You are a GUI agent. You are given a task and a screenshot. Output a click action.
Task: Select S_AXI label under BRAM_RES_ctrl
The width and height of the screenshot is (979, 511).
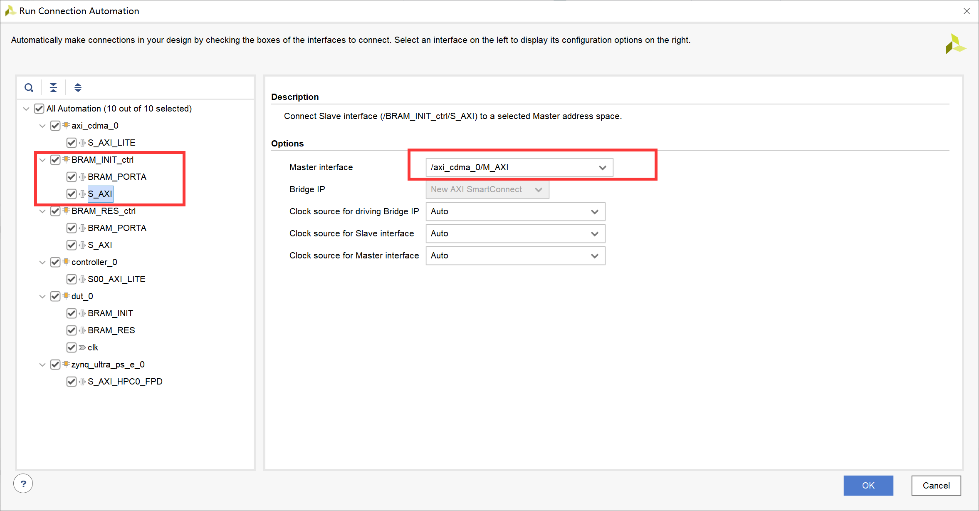click(100, 245)
